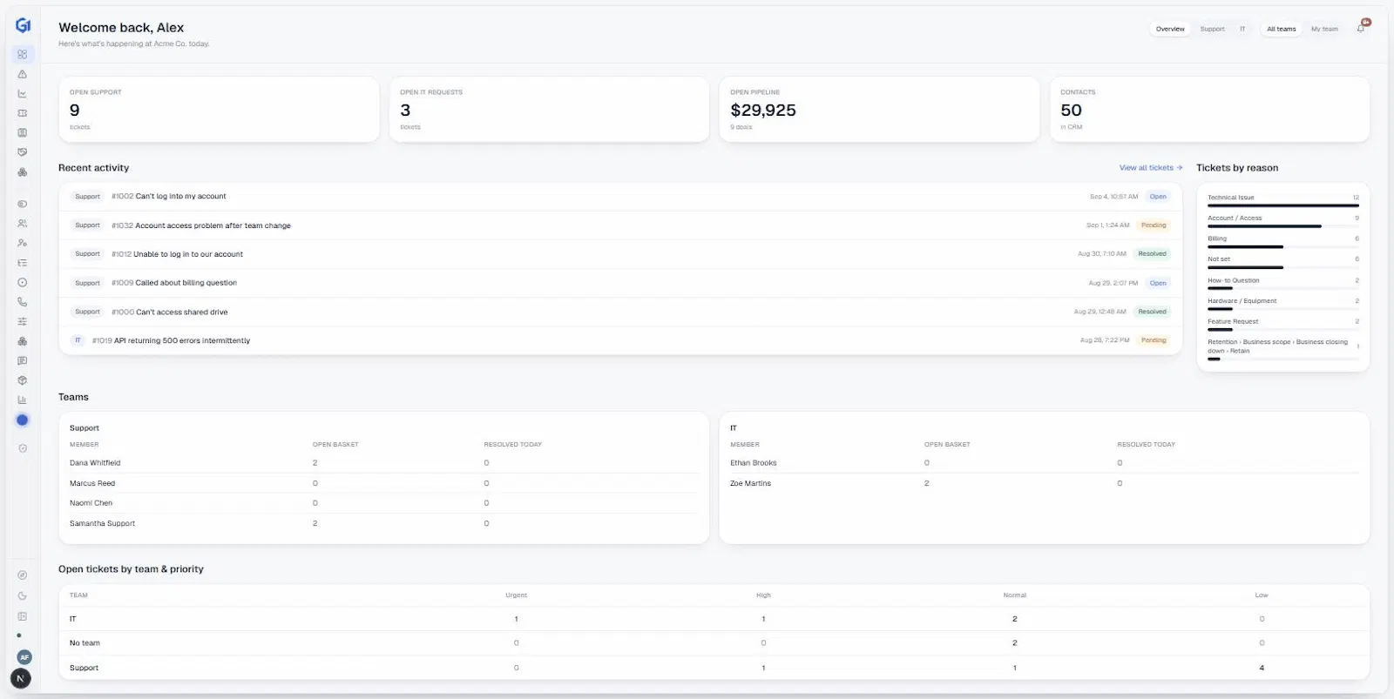Image resolution: width=1394 pixels, height=699 pixels.
Task: Click the How-to Question reason entry
Action: (1282, 284)
